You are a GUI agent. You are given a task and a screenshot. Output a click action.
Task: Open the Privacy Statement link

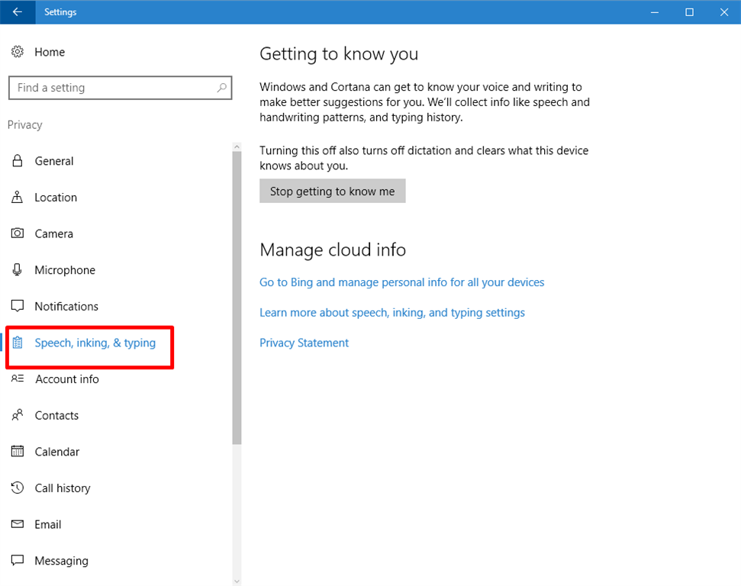[x=304, y=343]
